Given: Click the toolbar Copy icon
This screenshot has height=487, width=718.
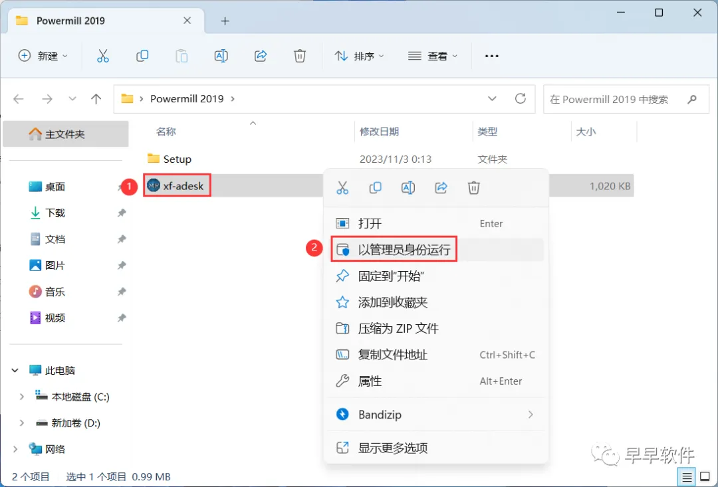Looking at the screenshot, I should (x=142, y=56).
